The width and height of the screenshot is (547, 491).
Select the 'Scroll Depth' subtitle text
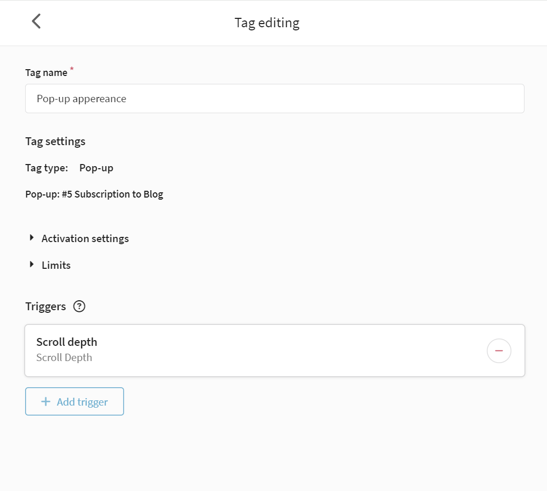pos(64,357)
